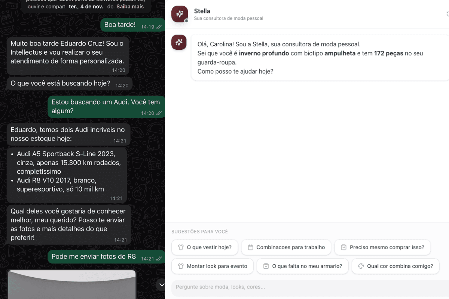Screen dimensions: 449x299
Task: Click shirt icon on 'O que vestir hoje?'
Action: (x=181, y=247)
